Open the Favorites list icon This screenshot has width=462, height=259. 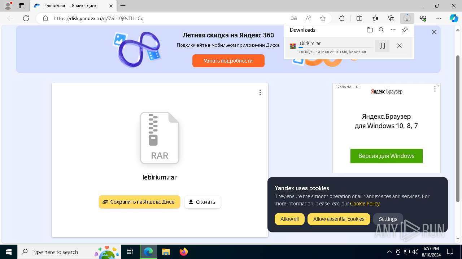pyautogui.click(x=375, y=18)
